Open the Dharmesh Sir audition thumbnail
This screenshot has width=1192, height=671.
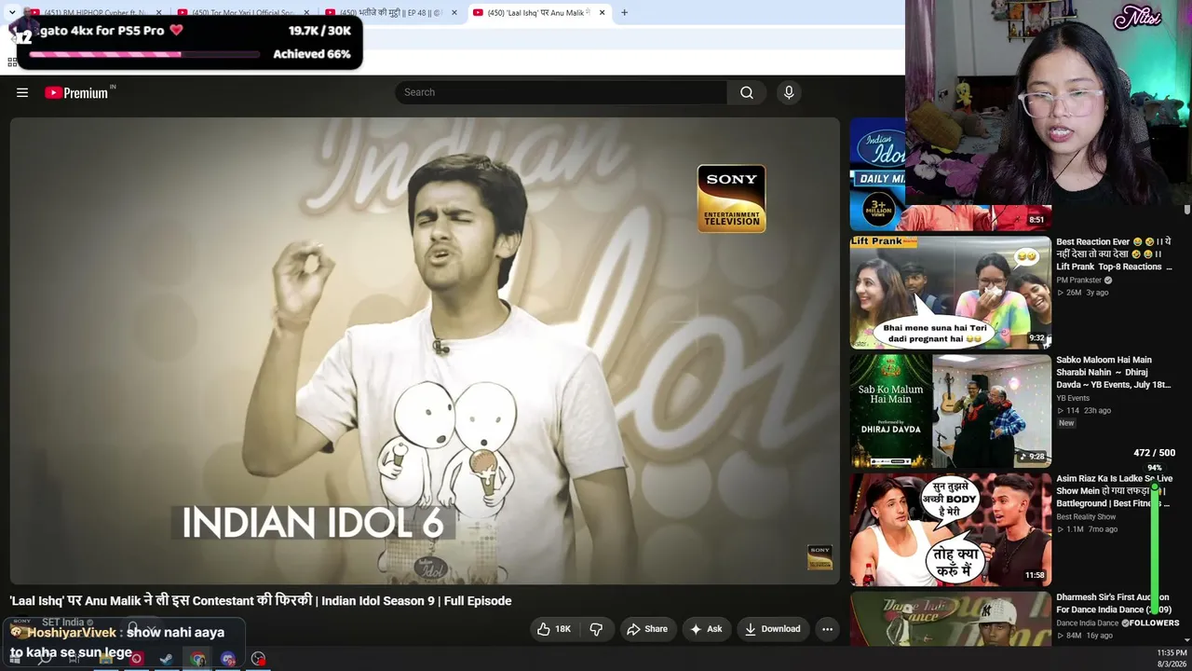coord(950,619)
